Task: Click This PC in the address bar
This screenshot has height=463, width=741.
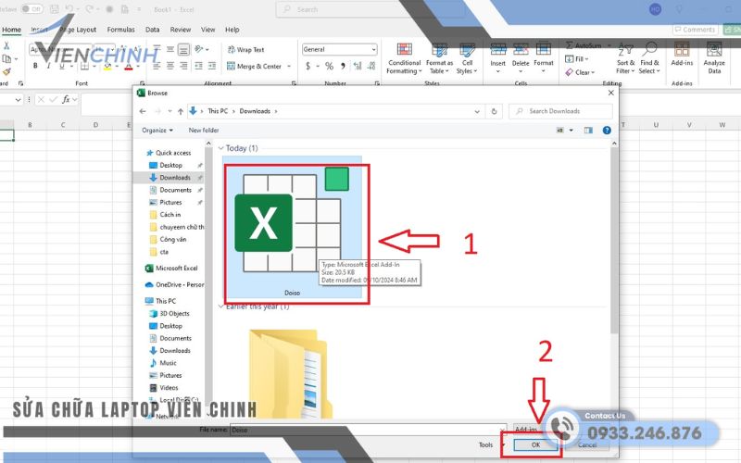Action: pos(218,111)
